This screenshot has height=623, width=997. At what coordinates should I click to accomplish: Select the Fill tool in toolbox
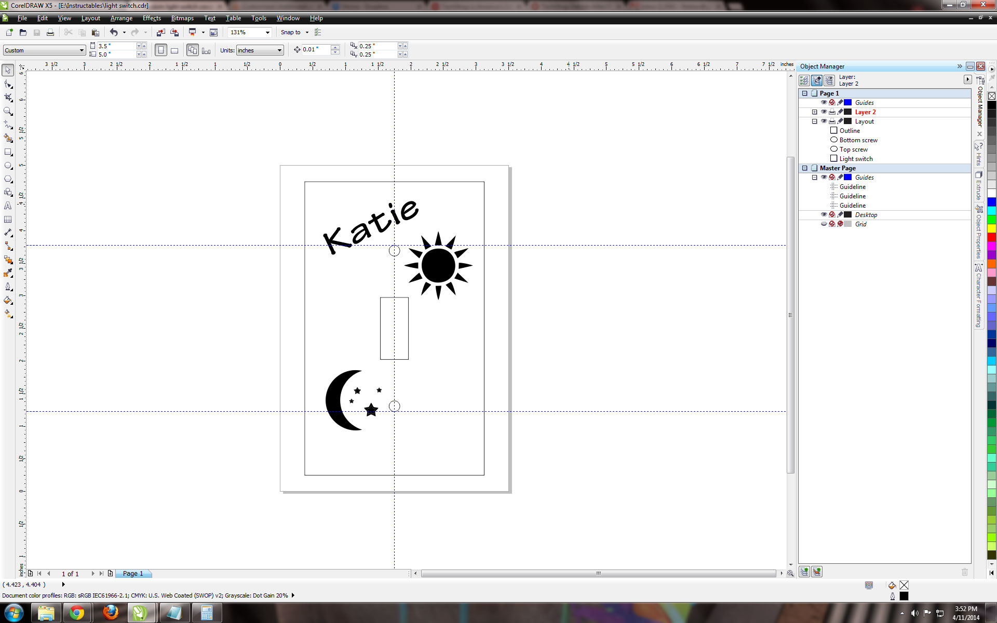pos(8,300)
